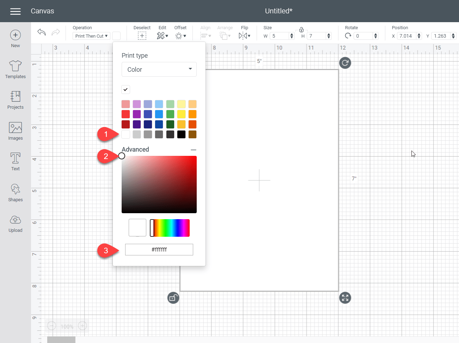Screen dimensions: 459x343
Task: Open the Arrange tool
Action: (x=225, y=36)
